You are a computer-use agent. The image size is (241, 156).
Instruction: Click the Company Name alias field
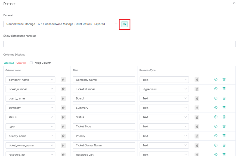(x=104, y=80)
